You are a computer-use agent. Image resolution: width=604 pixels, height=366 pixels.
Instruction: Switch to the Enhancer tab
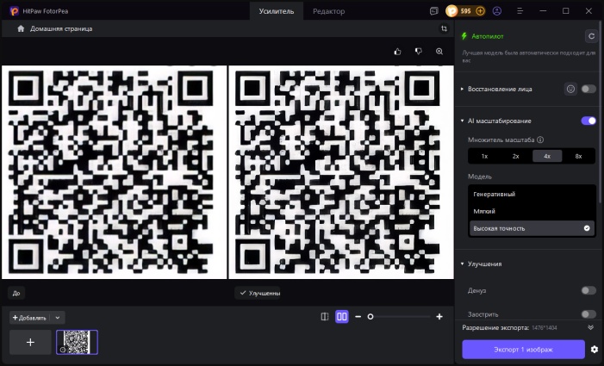tap(277, 11)
